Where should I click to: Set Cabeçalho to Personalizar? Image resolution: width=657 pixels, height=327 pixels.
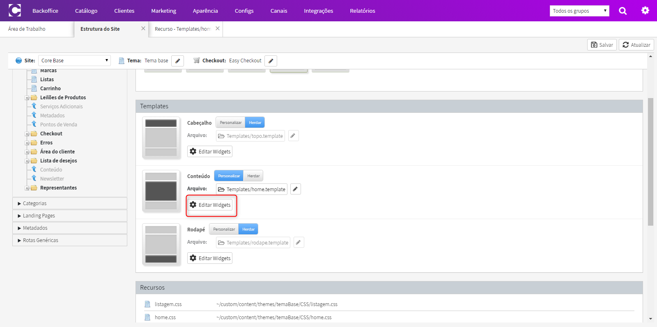click(x=230, y=122)
